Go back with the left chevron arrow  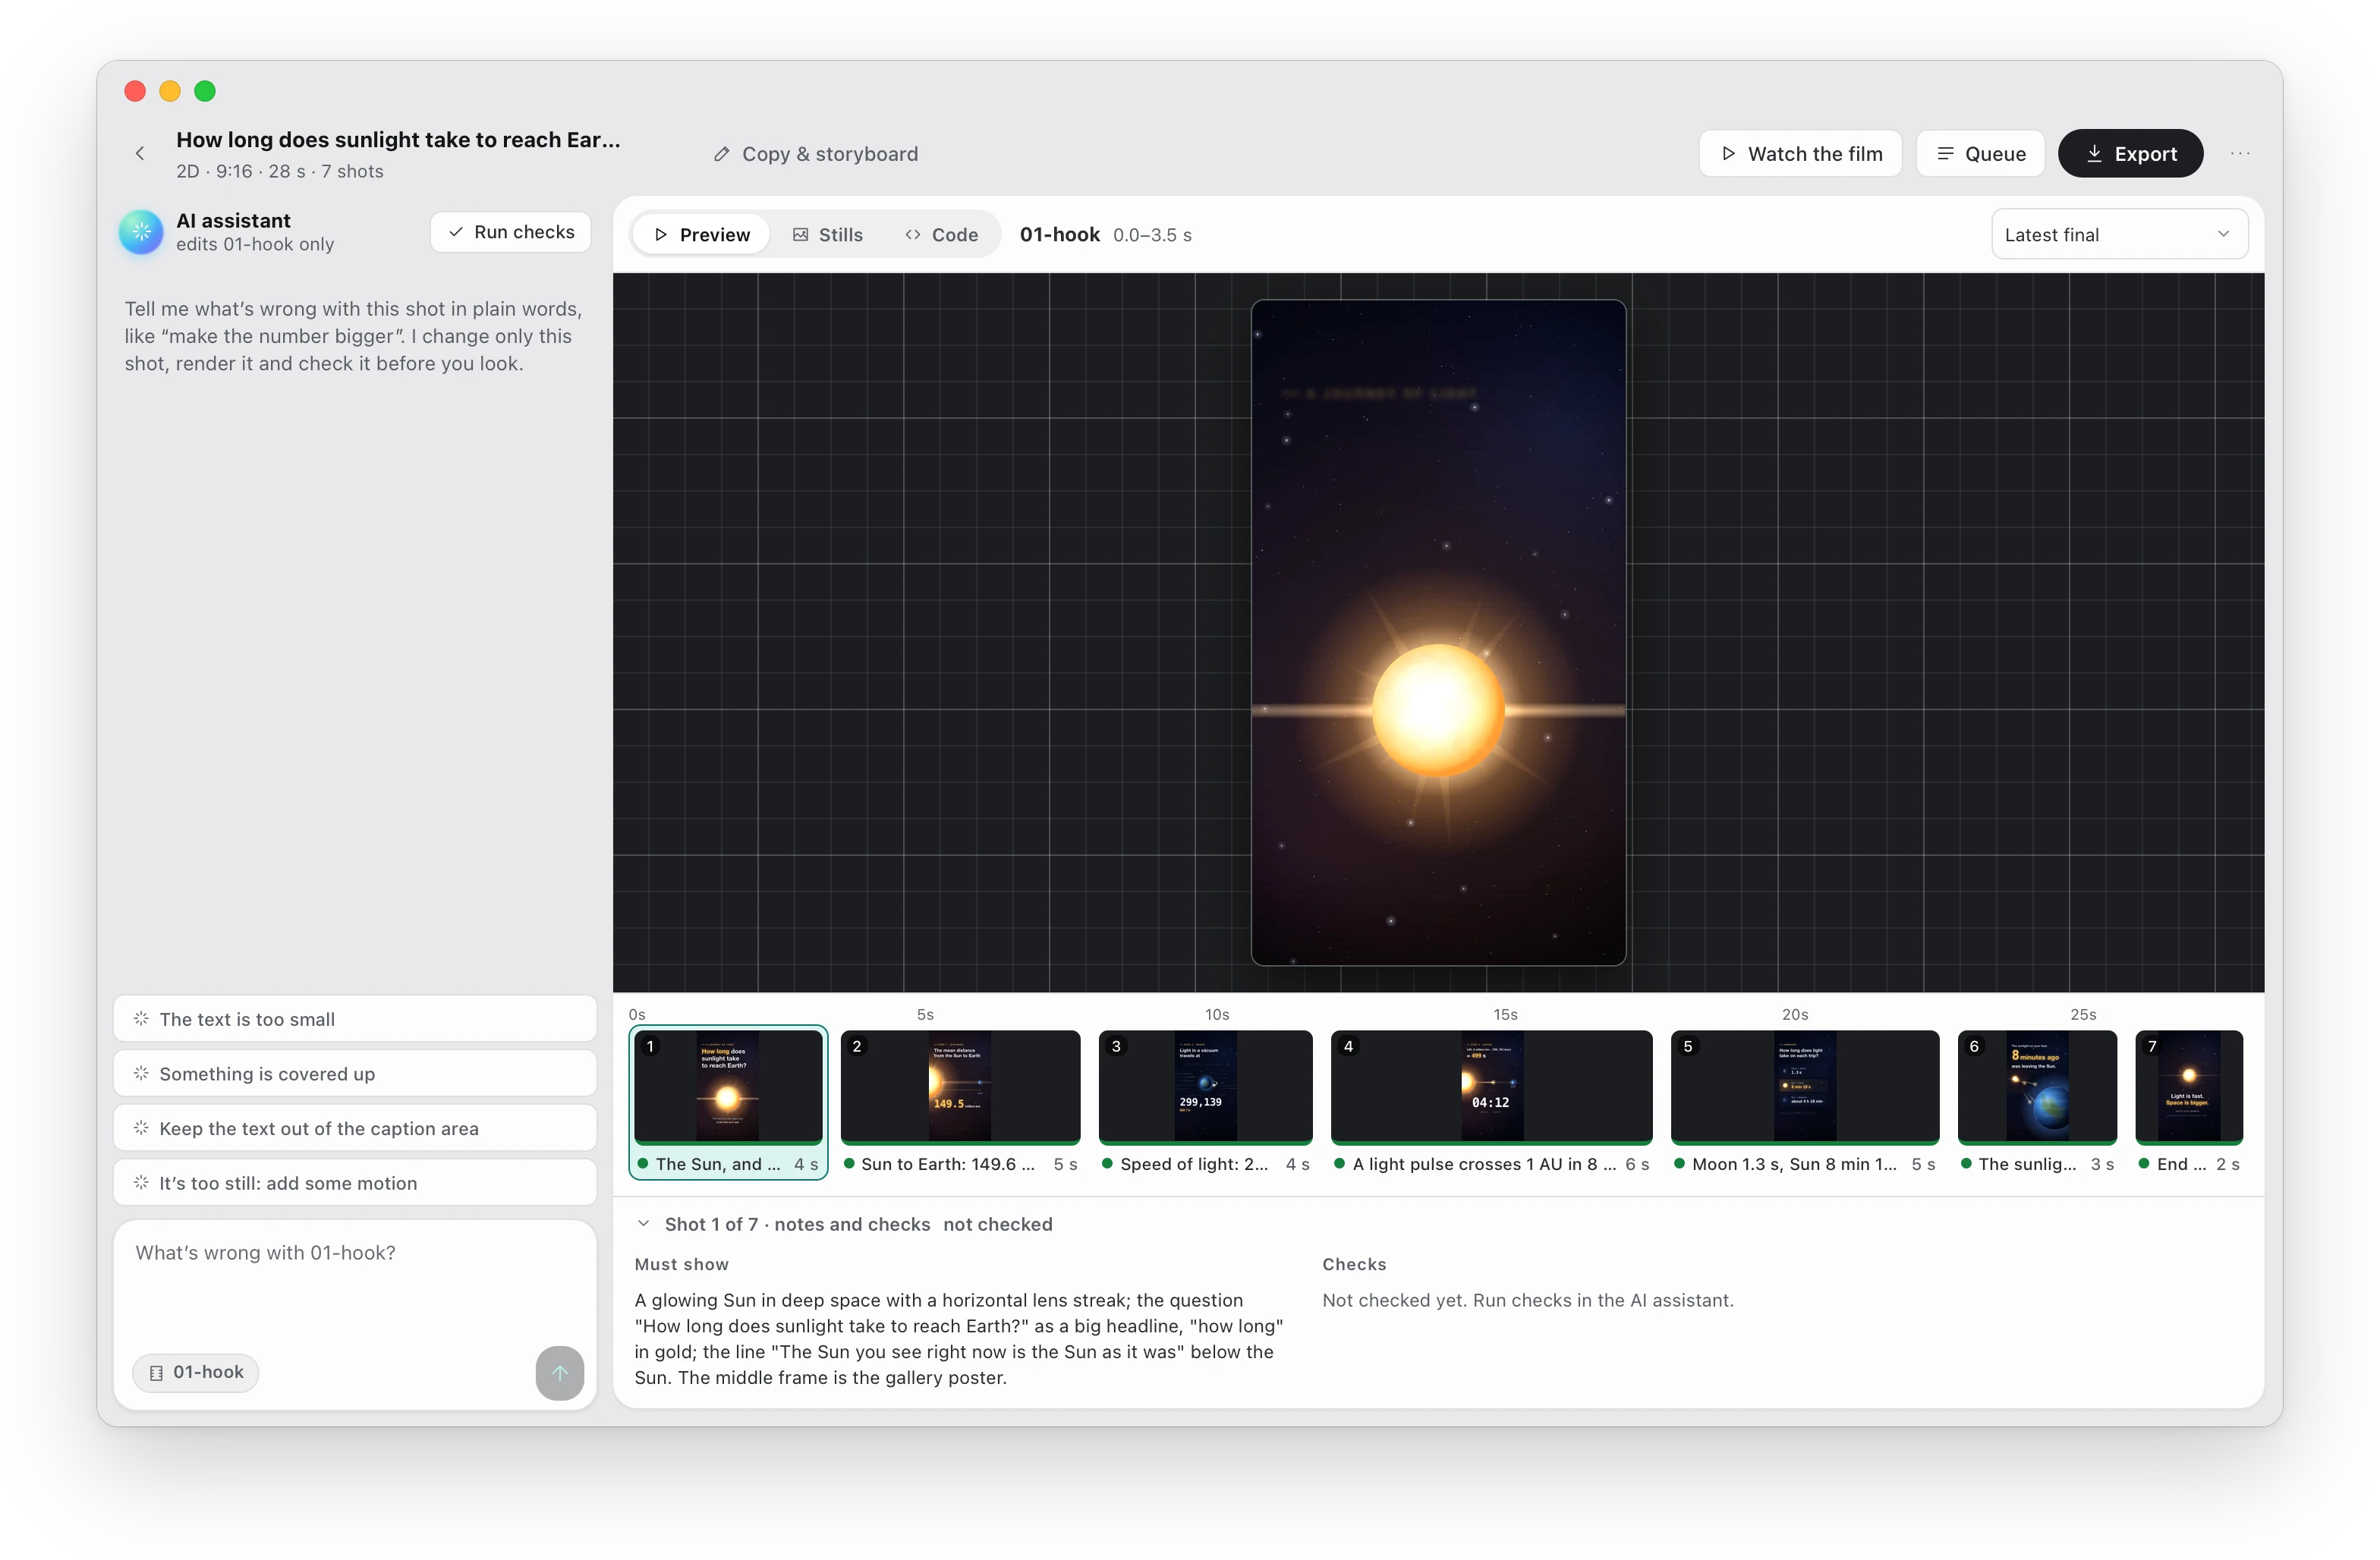(140, 153)
